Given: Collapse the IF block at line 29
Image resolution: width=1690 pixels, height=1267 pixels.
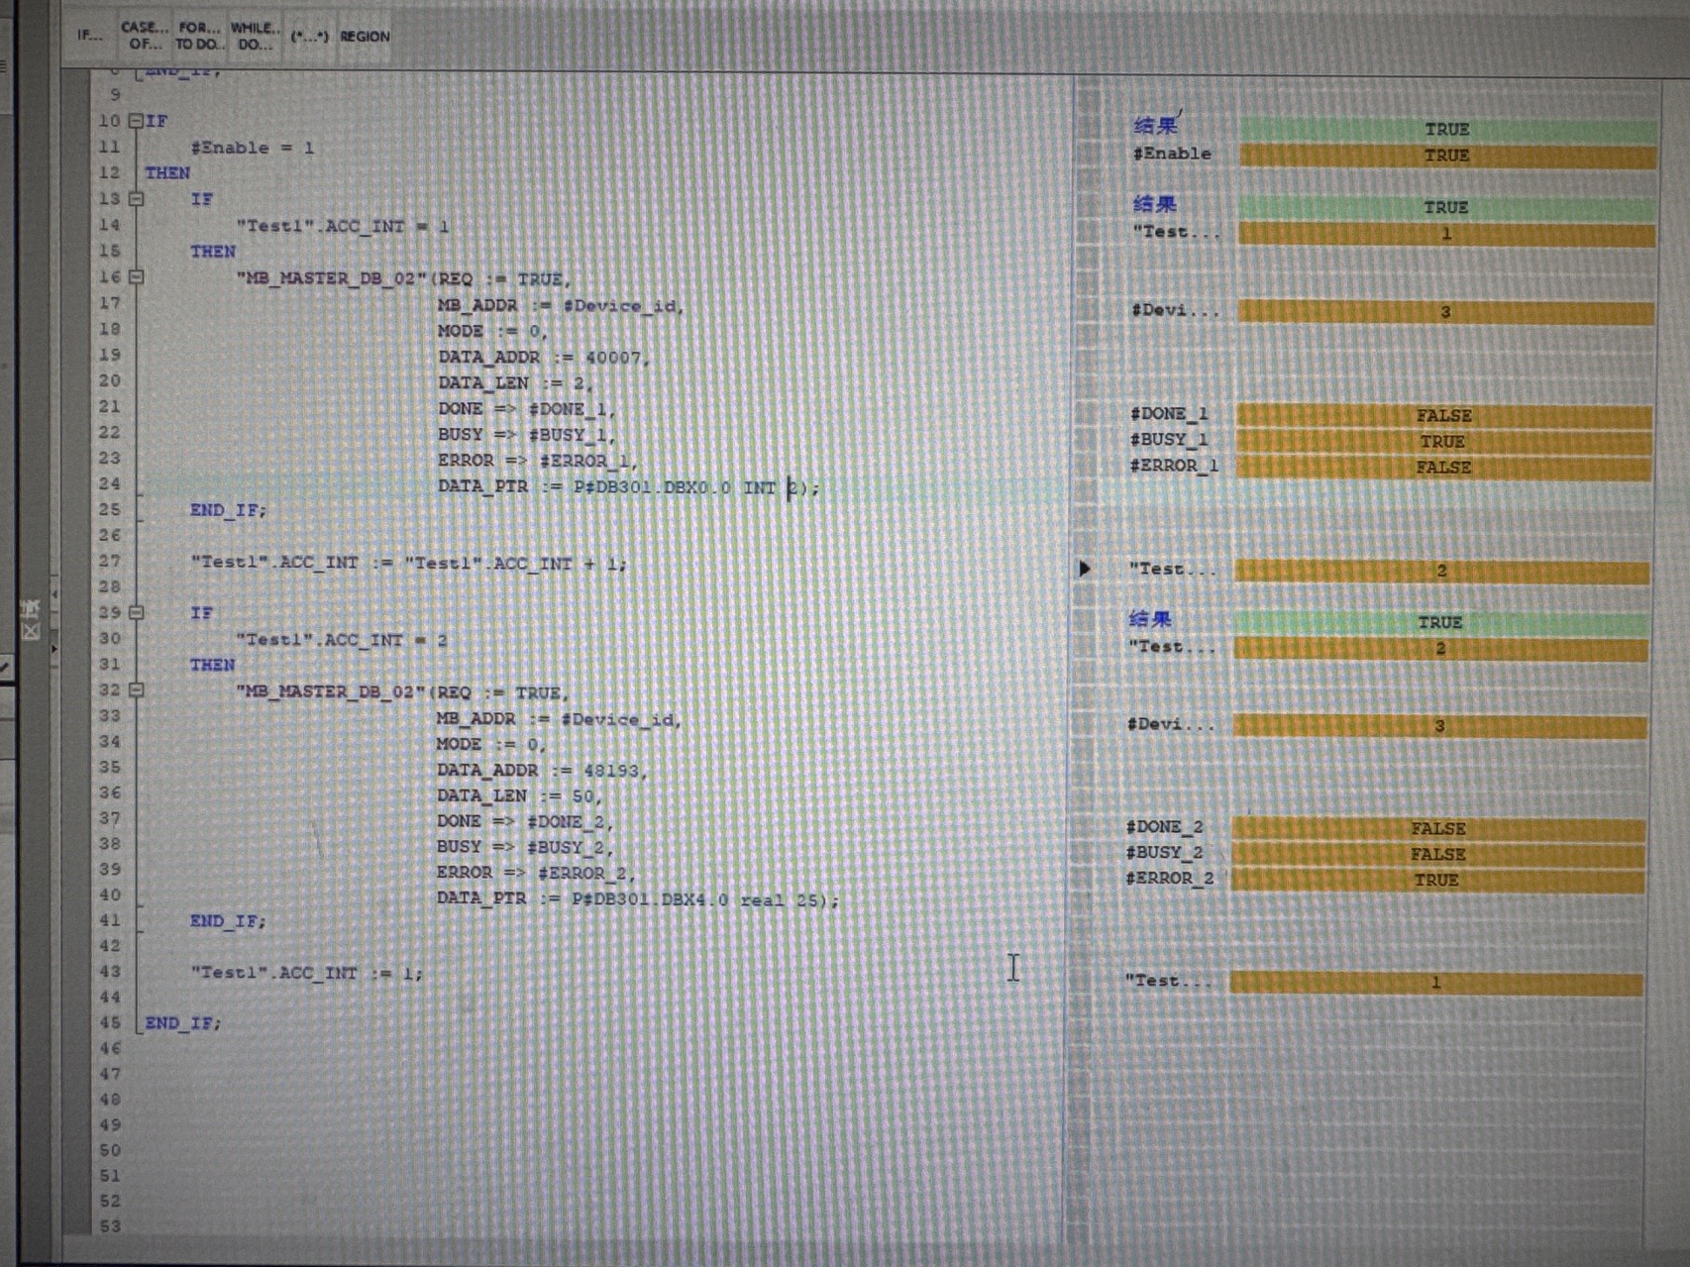Looking at the screenshot, I should coord(137,612).
